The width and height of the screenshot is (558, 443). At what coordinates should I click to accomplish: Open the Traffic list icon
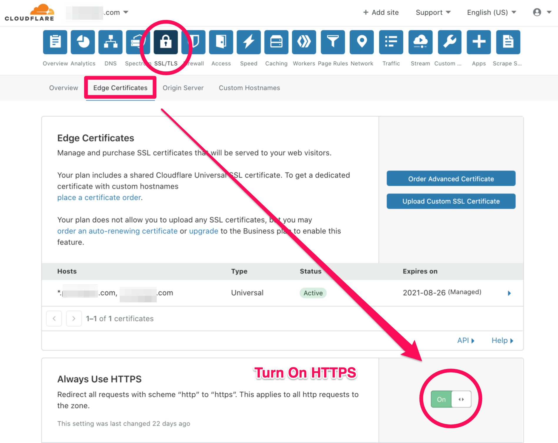(391, 42)
